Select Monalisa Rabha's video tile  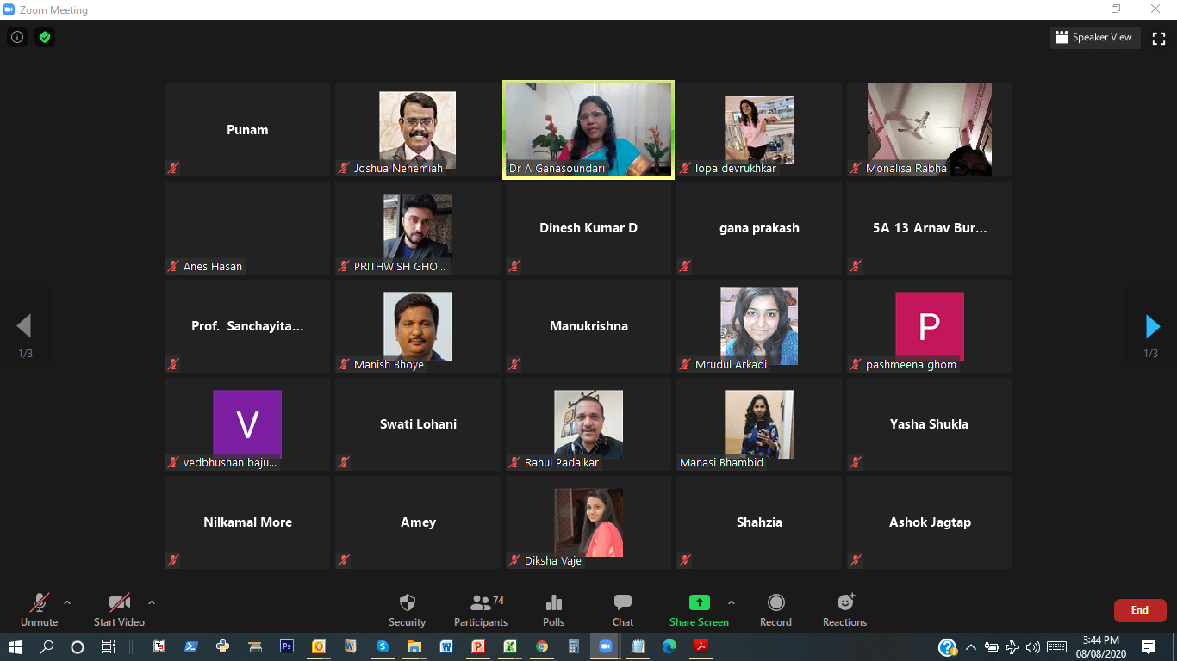pyautogui.click(x=930, y=130)
